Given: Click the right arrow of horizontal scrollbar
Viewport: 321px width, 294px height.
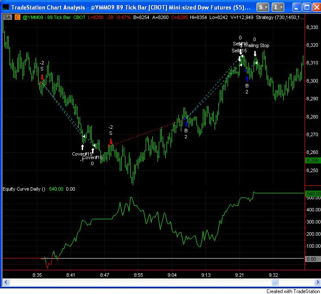Looking at the screenshot, I should pyautogui.click(x=317, y=283).
